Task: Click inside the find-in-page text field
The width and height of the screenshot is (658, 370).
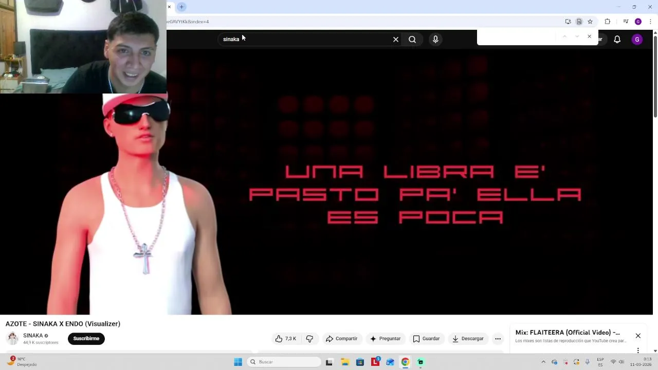Action: (518, 37)
